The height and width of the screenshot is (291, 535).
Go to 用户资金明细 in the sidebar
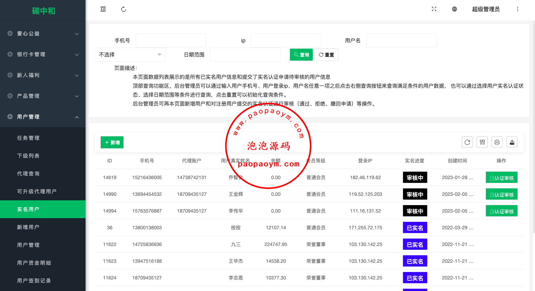click(x=34, y=263)
